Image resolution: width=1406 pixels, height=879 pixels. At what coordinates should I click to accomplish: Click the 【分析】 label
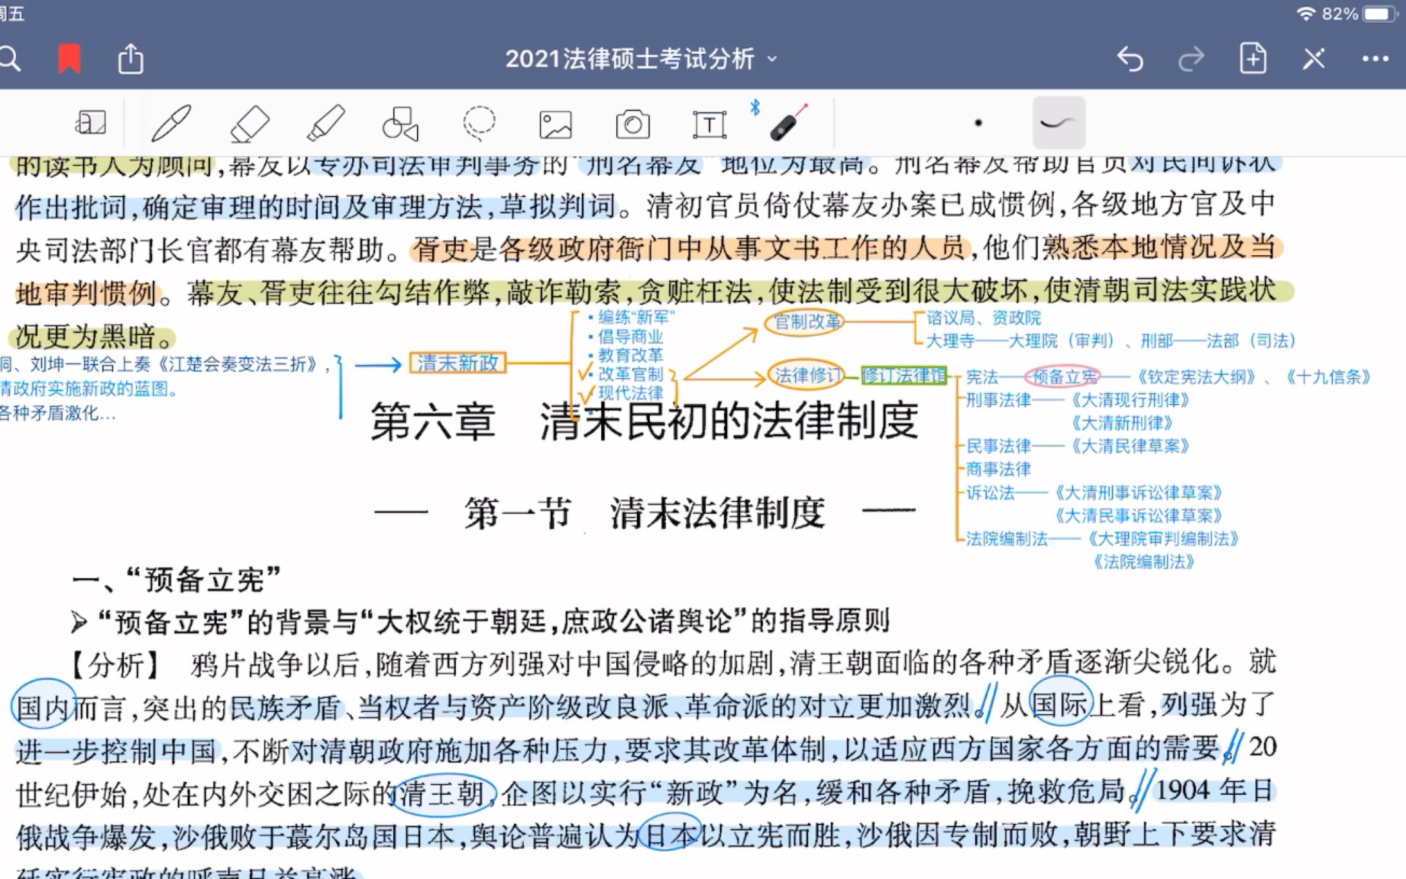point(116,665)
